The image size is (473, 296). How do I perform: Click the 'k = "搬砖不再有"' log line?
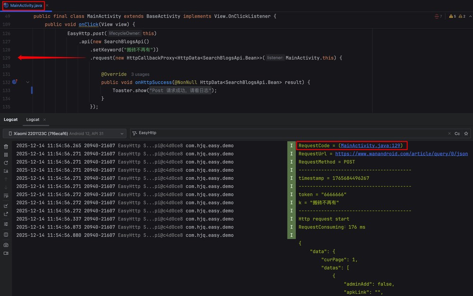tap(318, 203)
